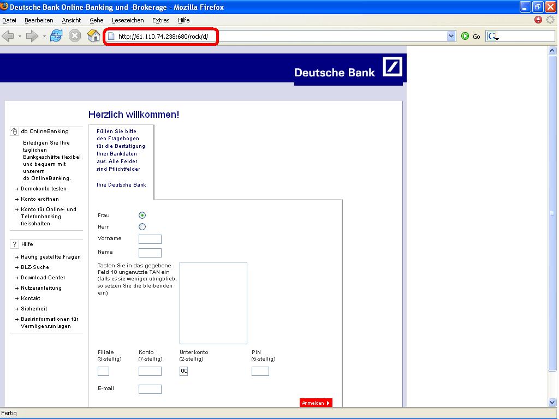Open the Sicherheit link
This screenshot has height=419, width=559.
[x=34, y=309]
